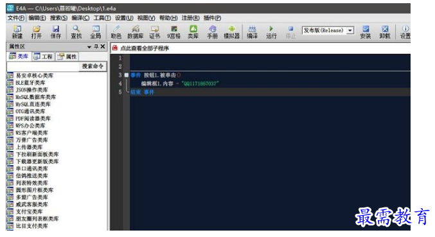Screen dimensions: 435x237
Task: Select 信鸽推送类库 in library list
Action: 31,176
